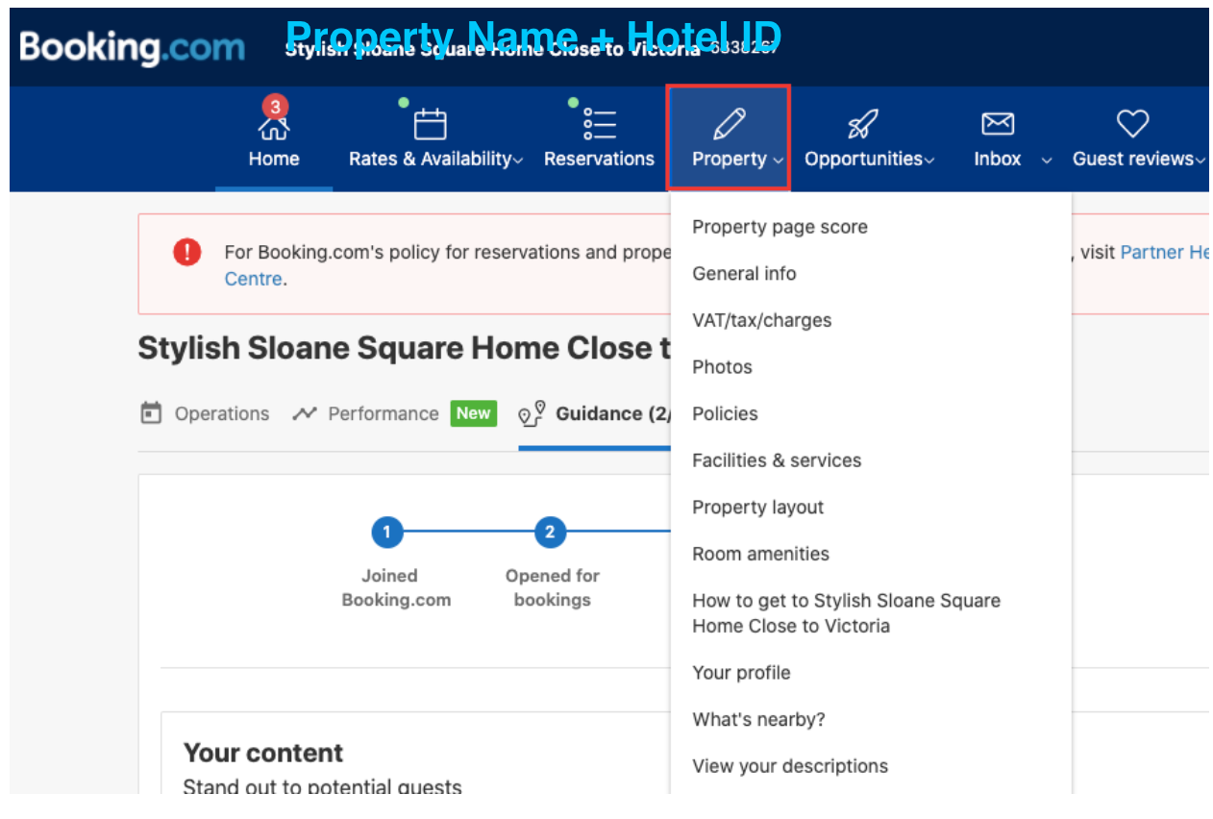Choose General info from Property menu

744,274
